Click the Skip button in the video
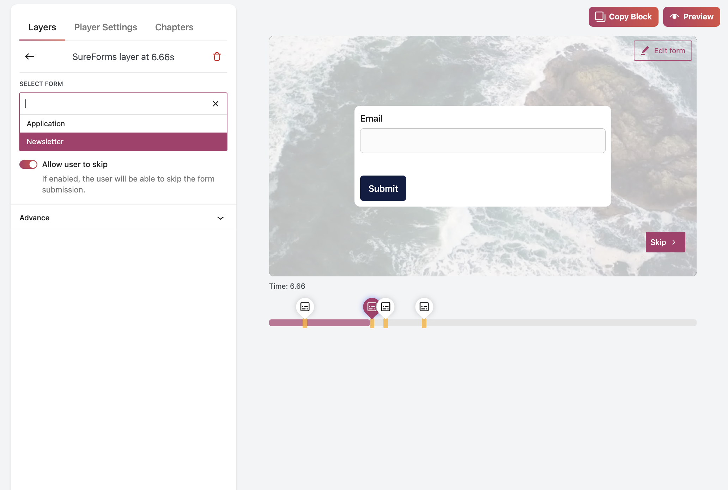Viewport: 728px width, 490px height. (x=665, y=242)
